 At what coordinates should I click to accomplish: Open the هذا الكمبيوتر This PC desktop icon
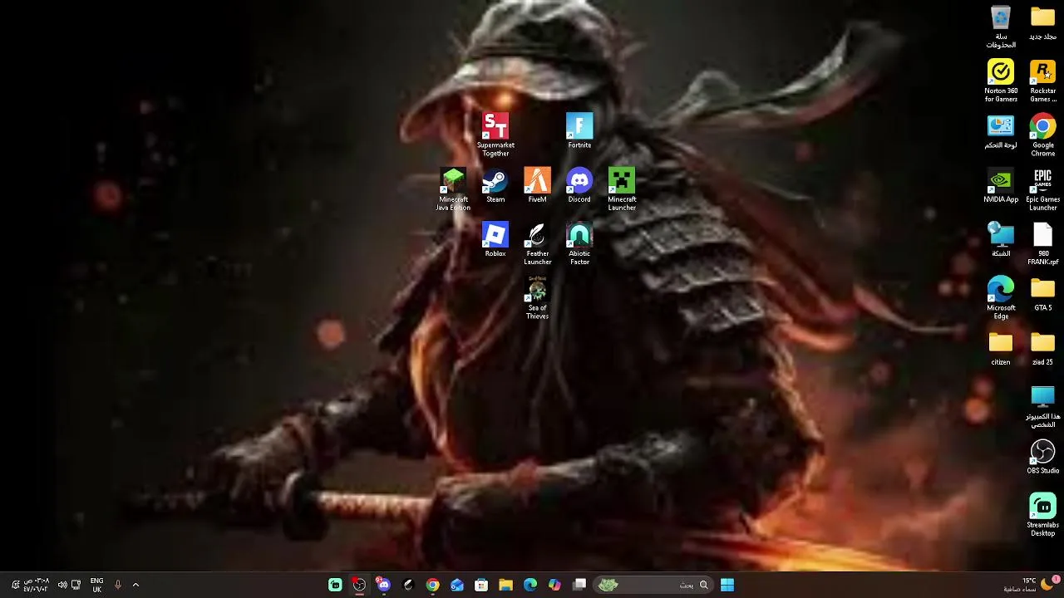tap(1042, 406)
